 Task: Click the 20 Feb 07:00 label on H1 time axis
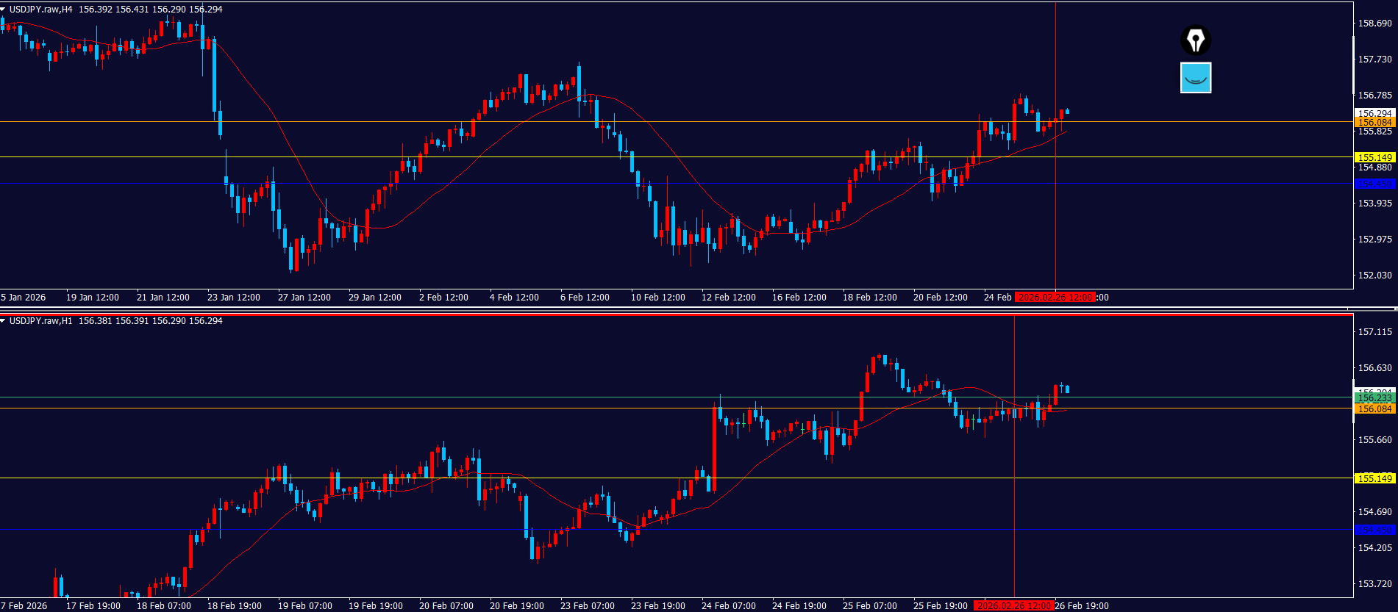click(x=446, y=606)
